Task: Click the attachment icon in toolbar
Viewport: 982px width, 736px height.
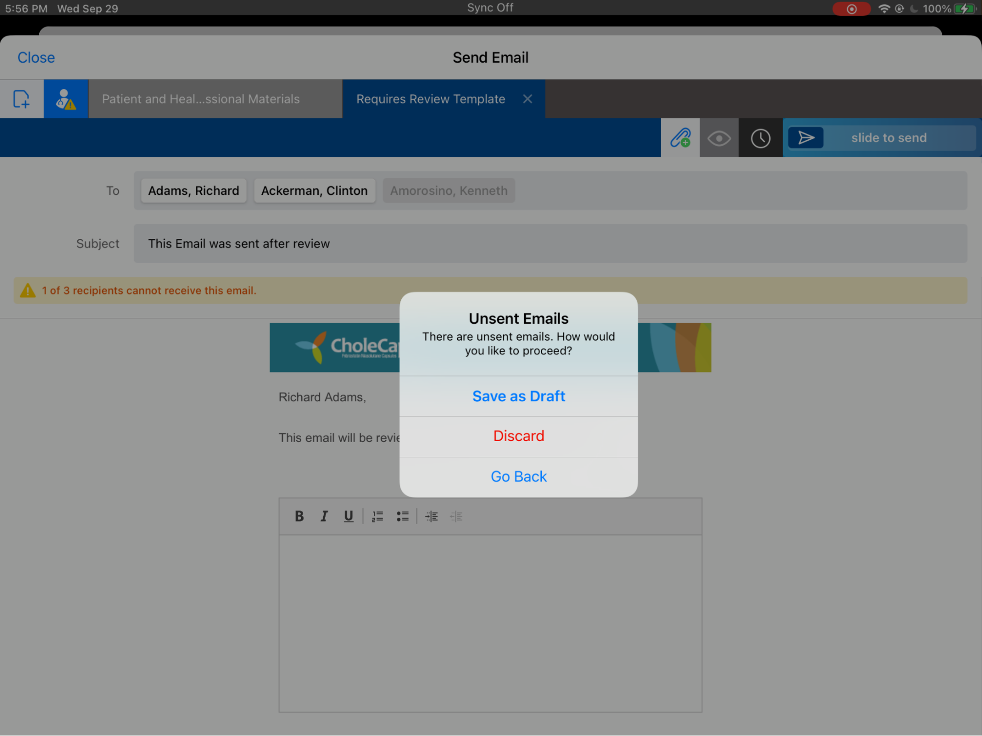Action: (680, 137)
